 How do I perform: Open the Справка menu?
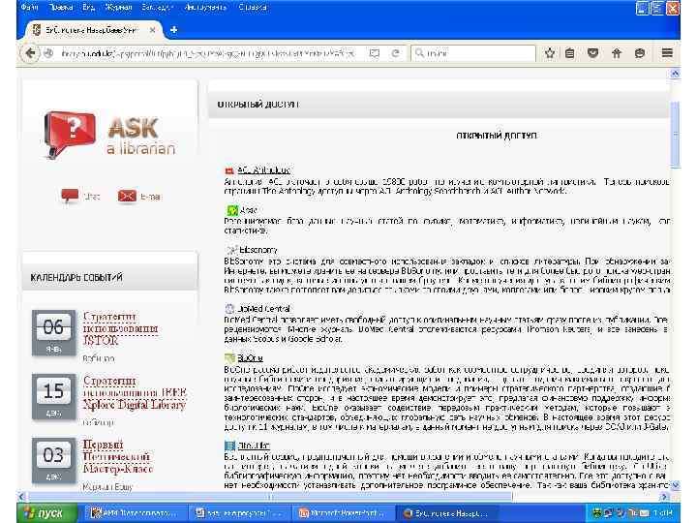[x=253, y=7]
